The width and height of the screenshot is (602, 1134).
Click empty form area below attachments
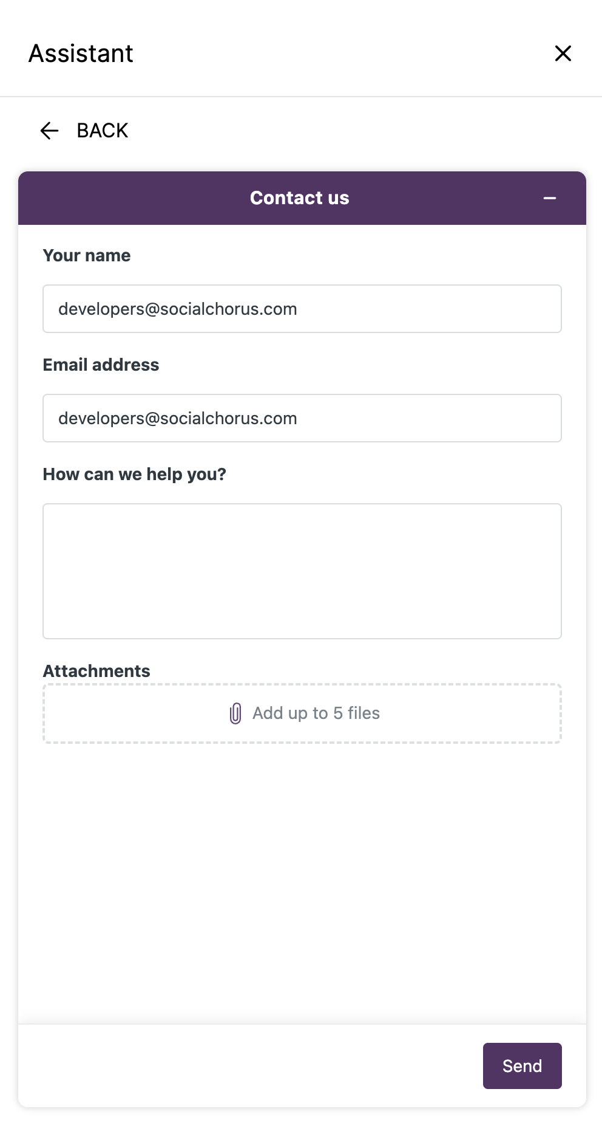point(302,881)
